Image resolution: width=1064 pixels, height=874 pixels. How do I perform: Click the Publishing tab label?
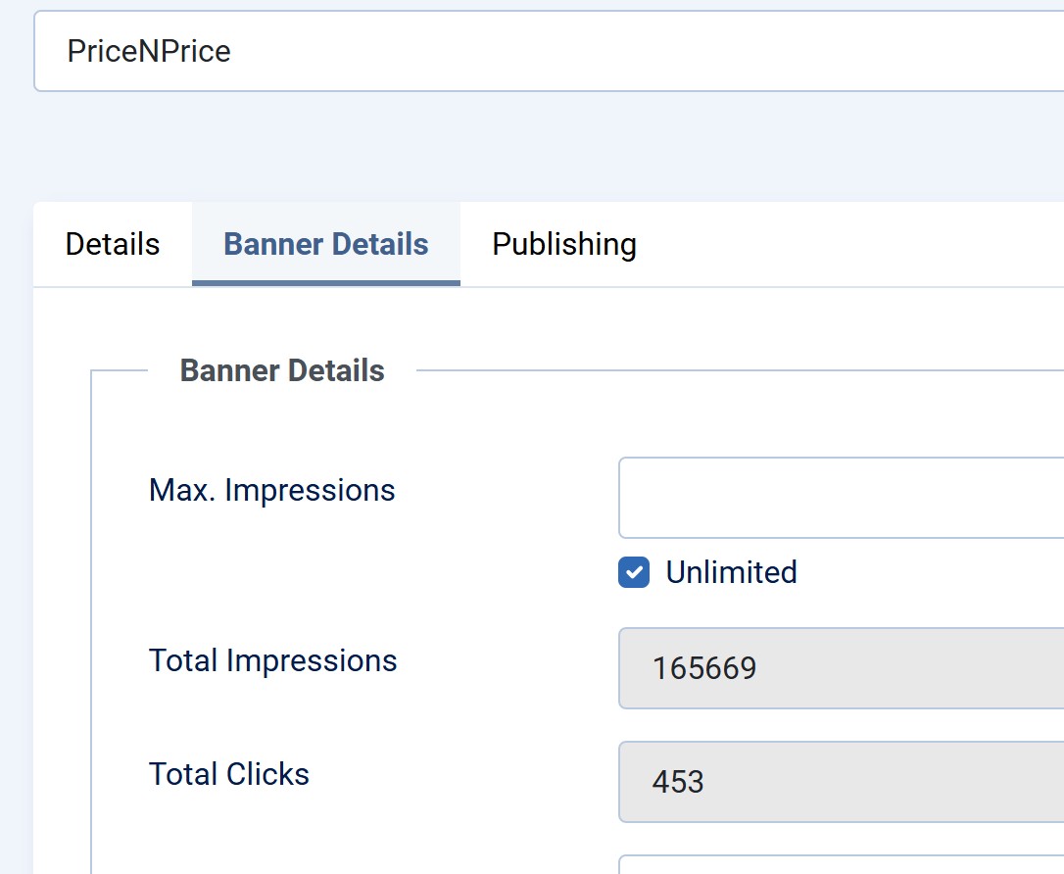click(563, 244)
